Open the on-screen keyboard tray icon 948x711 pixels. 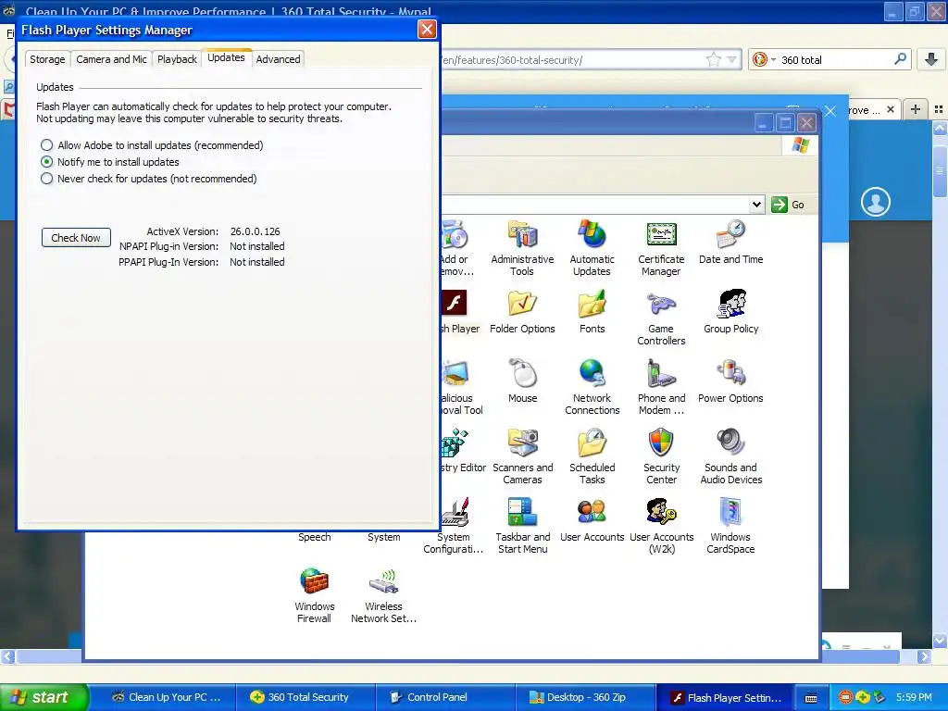(x=811, y=698)
